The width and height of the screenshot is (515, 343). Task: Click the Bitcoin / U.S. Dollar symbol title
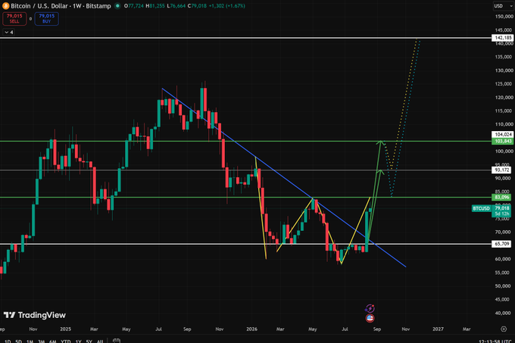[39, 6]
